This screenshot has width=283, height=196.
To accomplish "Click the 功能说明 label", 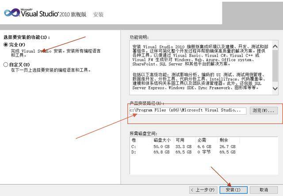I will [x=139, y=37].
